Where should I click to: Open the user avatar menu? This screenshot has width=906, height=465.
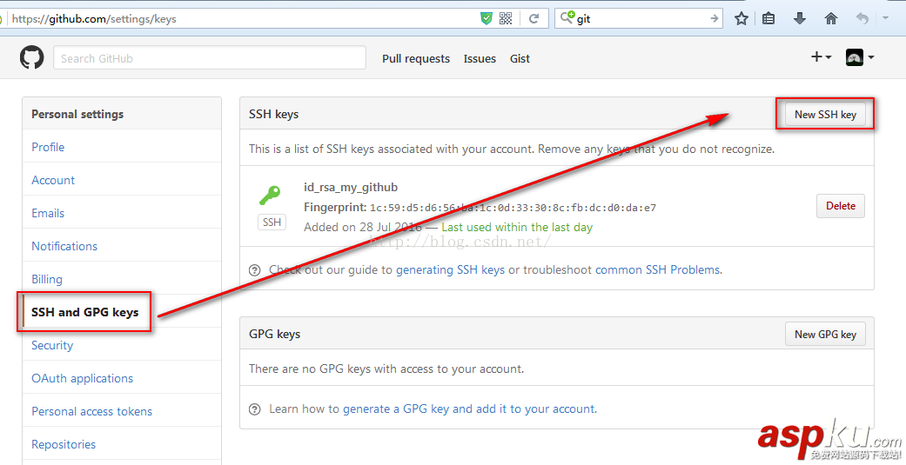point(860,57)
